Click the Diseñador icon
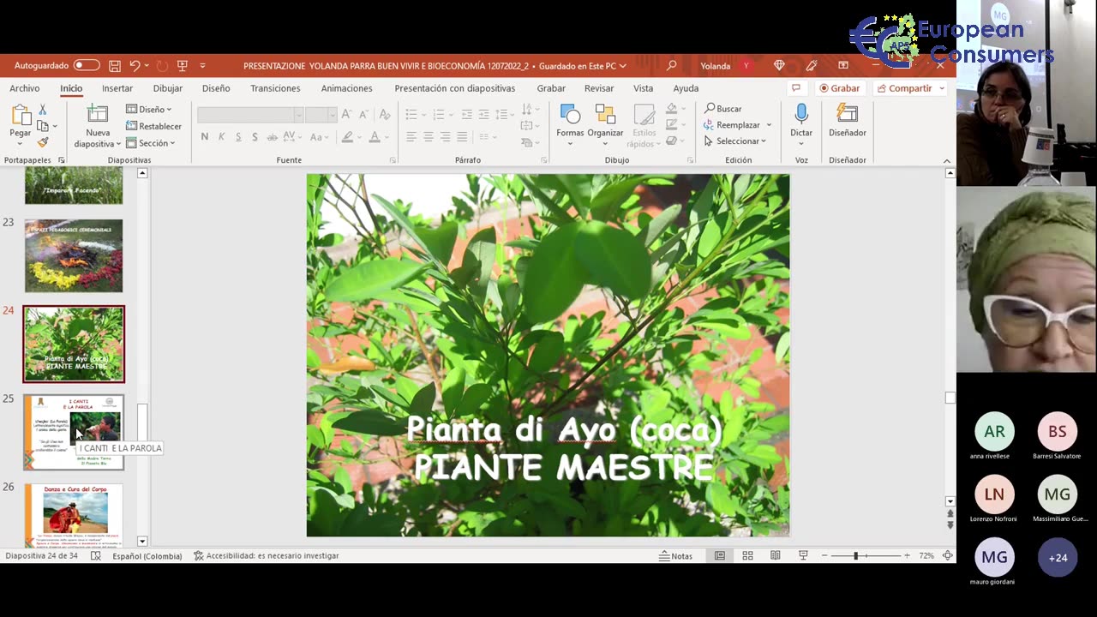Image resolution: width=1097 pixels, height=617 pixels. tap(847, 115)
